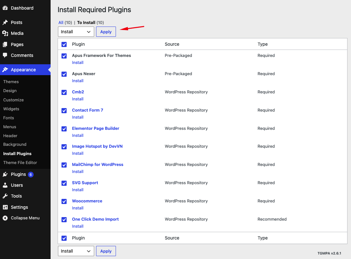Click the Plugins plug icon
Image resolution: width=351 pixels, height=259 pixels.
point(5,174)
